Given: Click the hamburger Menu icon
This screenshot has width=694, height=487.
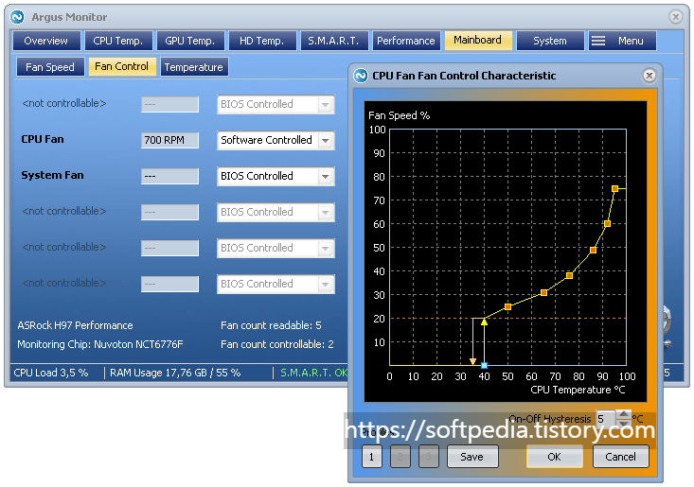Looking at the screenshot, I should coord(598,41).
